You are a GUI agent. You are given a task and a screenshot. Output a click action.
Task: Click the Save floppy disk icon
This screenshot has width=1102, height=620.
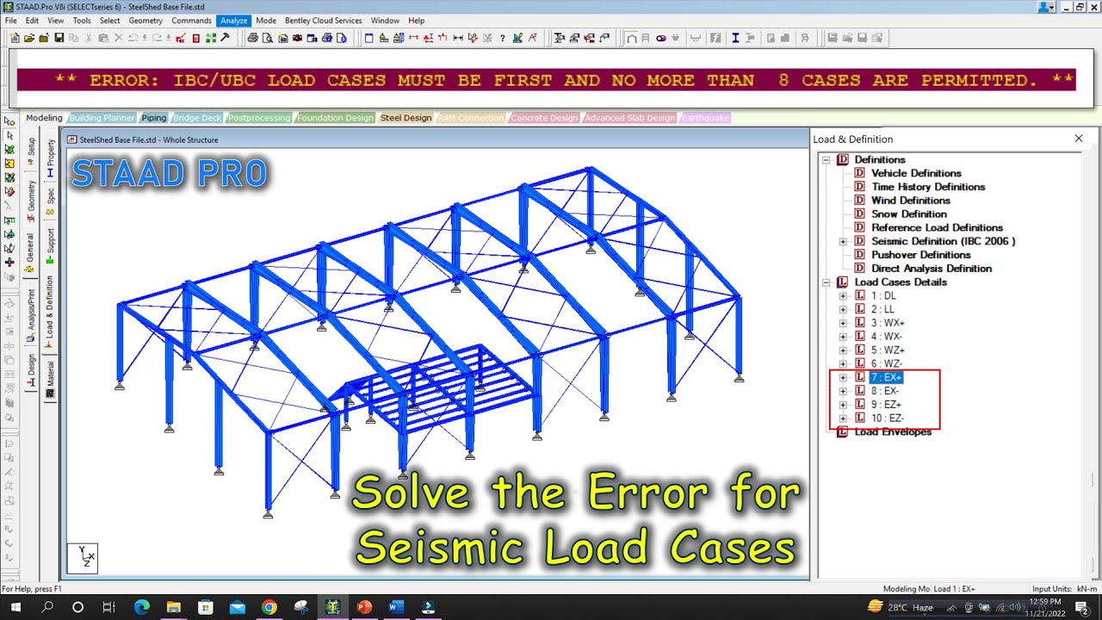pos(59,38)
